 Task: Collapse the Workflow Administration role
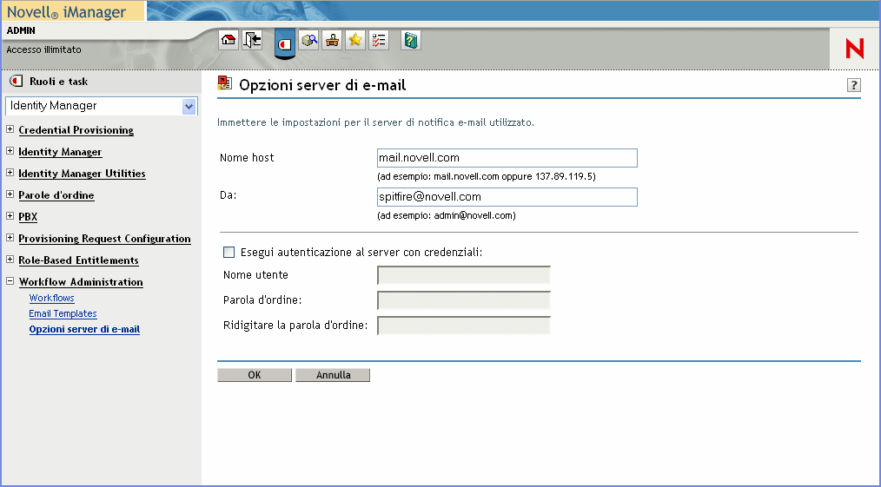[10, 282]
